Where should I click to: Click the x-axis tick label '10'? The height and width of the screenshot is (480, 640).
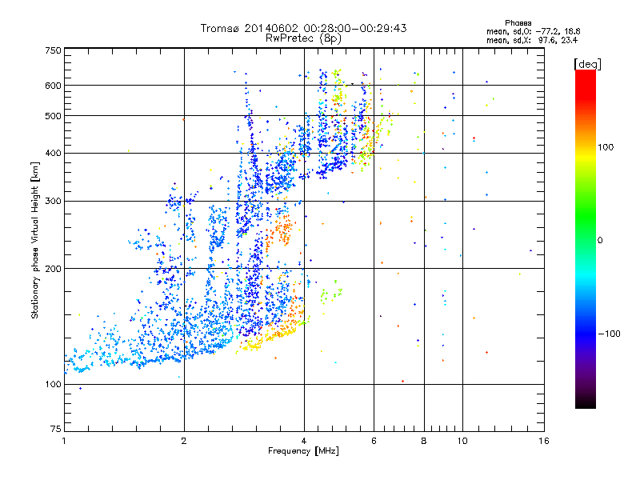462,441
